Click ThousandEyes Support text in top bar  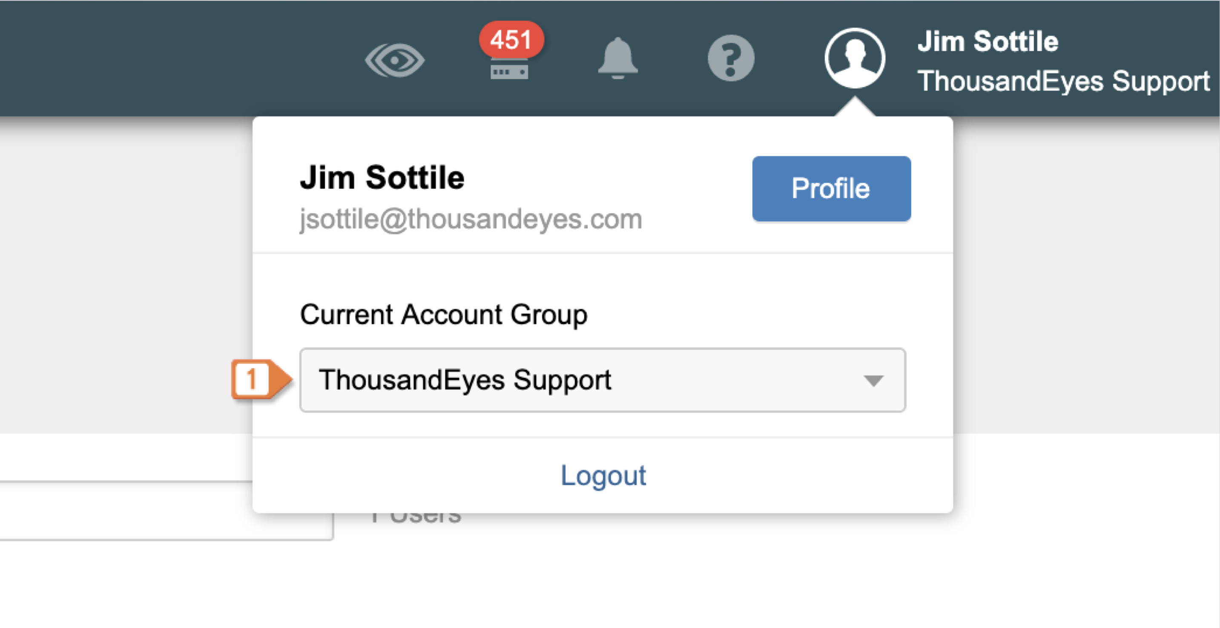coord(1063,81)
